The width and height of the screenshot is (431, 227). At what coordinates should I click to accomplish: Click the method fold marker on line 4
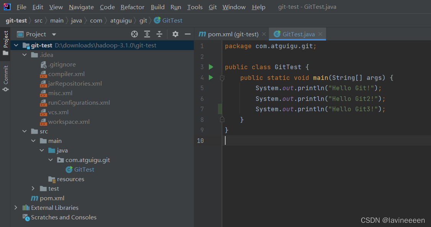(x=222, y=78)
